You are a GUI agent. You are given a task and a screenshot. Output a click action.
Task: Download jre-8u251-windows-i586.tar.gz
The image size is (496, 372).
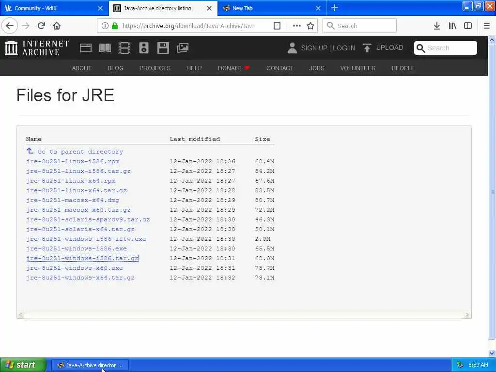coord(82,259)
